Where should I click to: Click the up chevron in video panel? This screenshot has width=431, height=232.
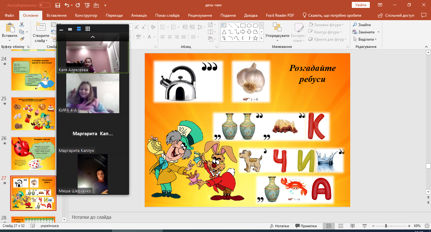93,37
